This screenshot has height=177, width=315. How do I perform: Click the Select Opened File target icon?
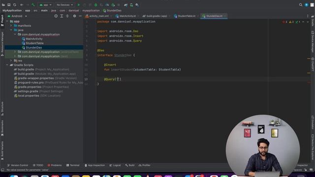56,16
